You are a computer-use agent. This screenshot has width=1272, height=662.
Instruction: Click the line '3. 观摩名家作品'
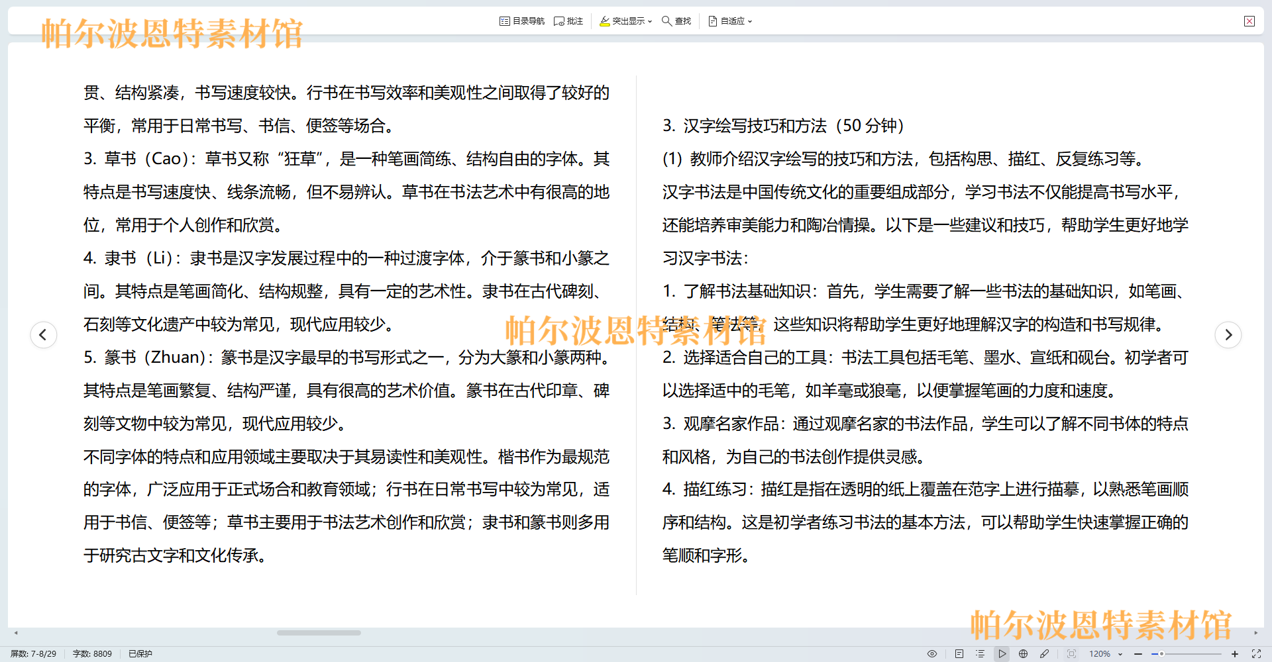tap(926, 424)
